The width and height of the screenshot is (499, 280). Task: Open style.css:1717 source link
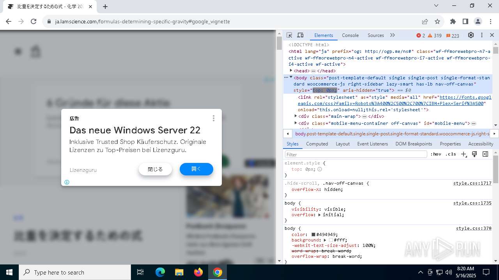click(x=472, y=183)
